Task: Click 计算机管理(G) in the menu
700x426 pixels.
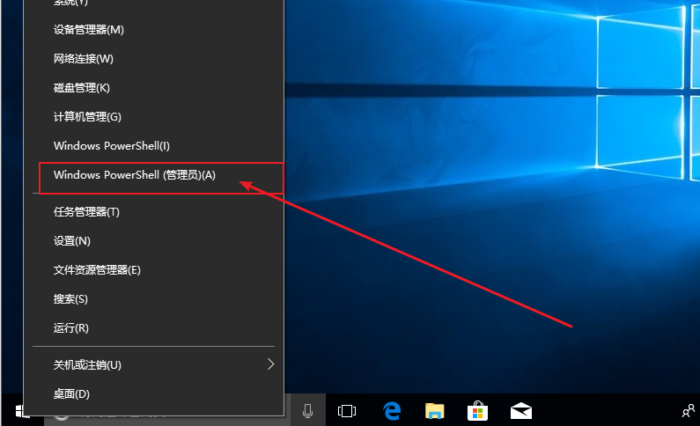Action: click(87, 117)
